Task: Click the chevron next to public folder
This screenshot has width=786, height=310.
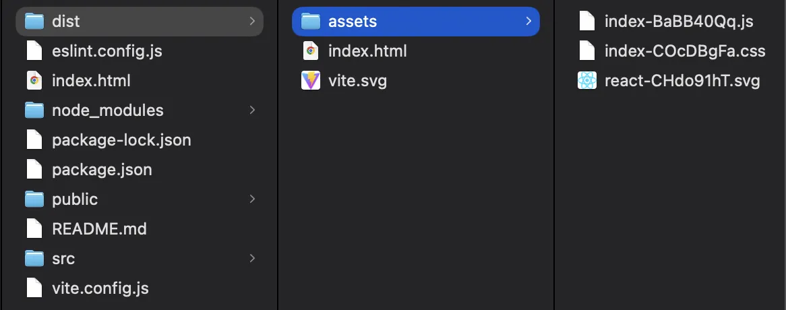Action: [x=252, y=199]
